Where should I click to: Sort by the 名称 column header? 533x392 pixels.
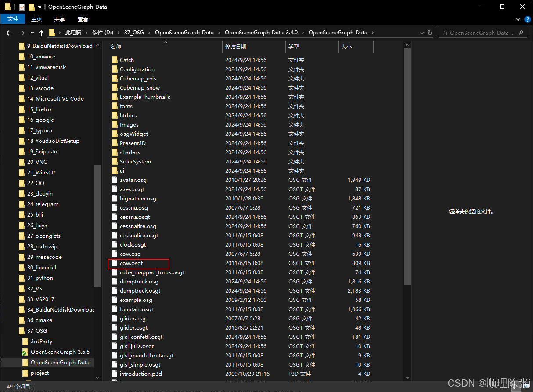tap(116, 47)
